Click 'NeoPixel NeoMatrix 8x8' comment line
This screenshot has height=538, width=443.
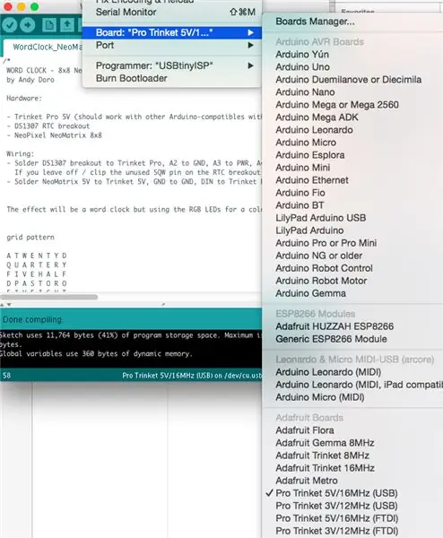tap(54, 135)
